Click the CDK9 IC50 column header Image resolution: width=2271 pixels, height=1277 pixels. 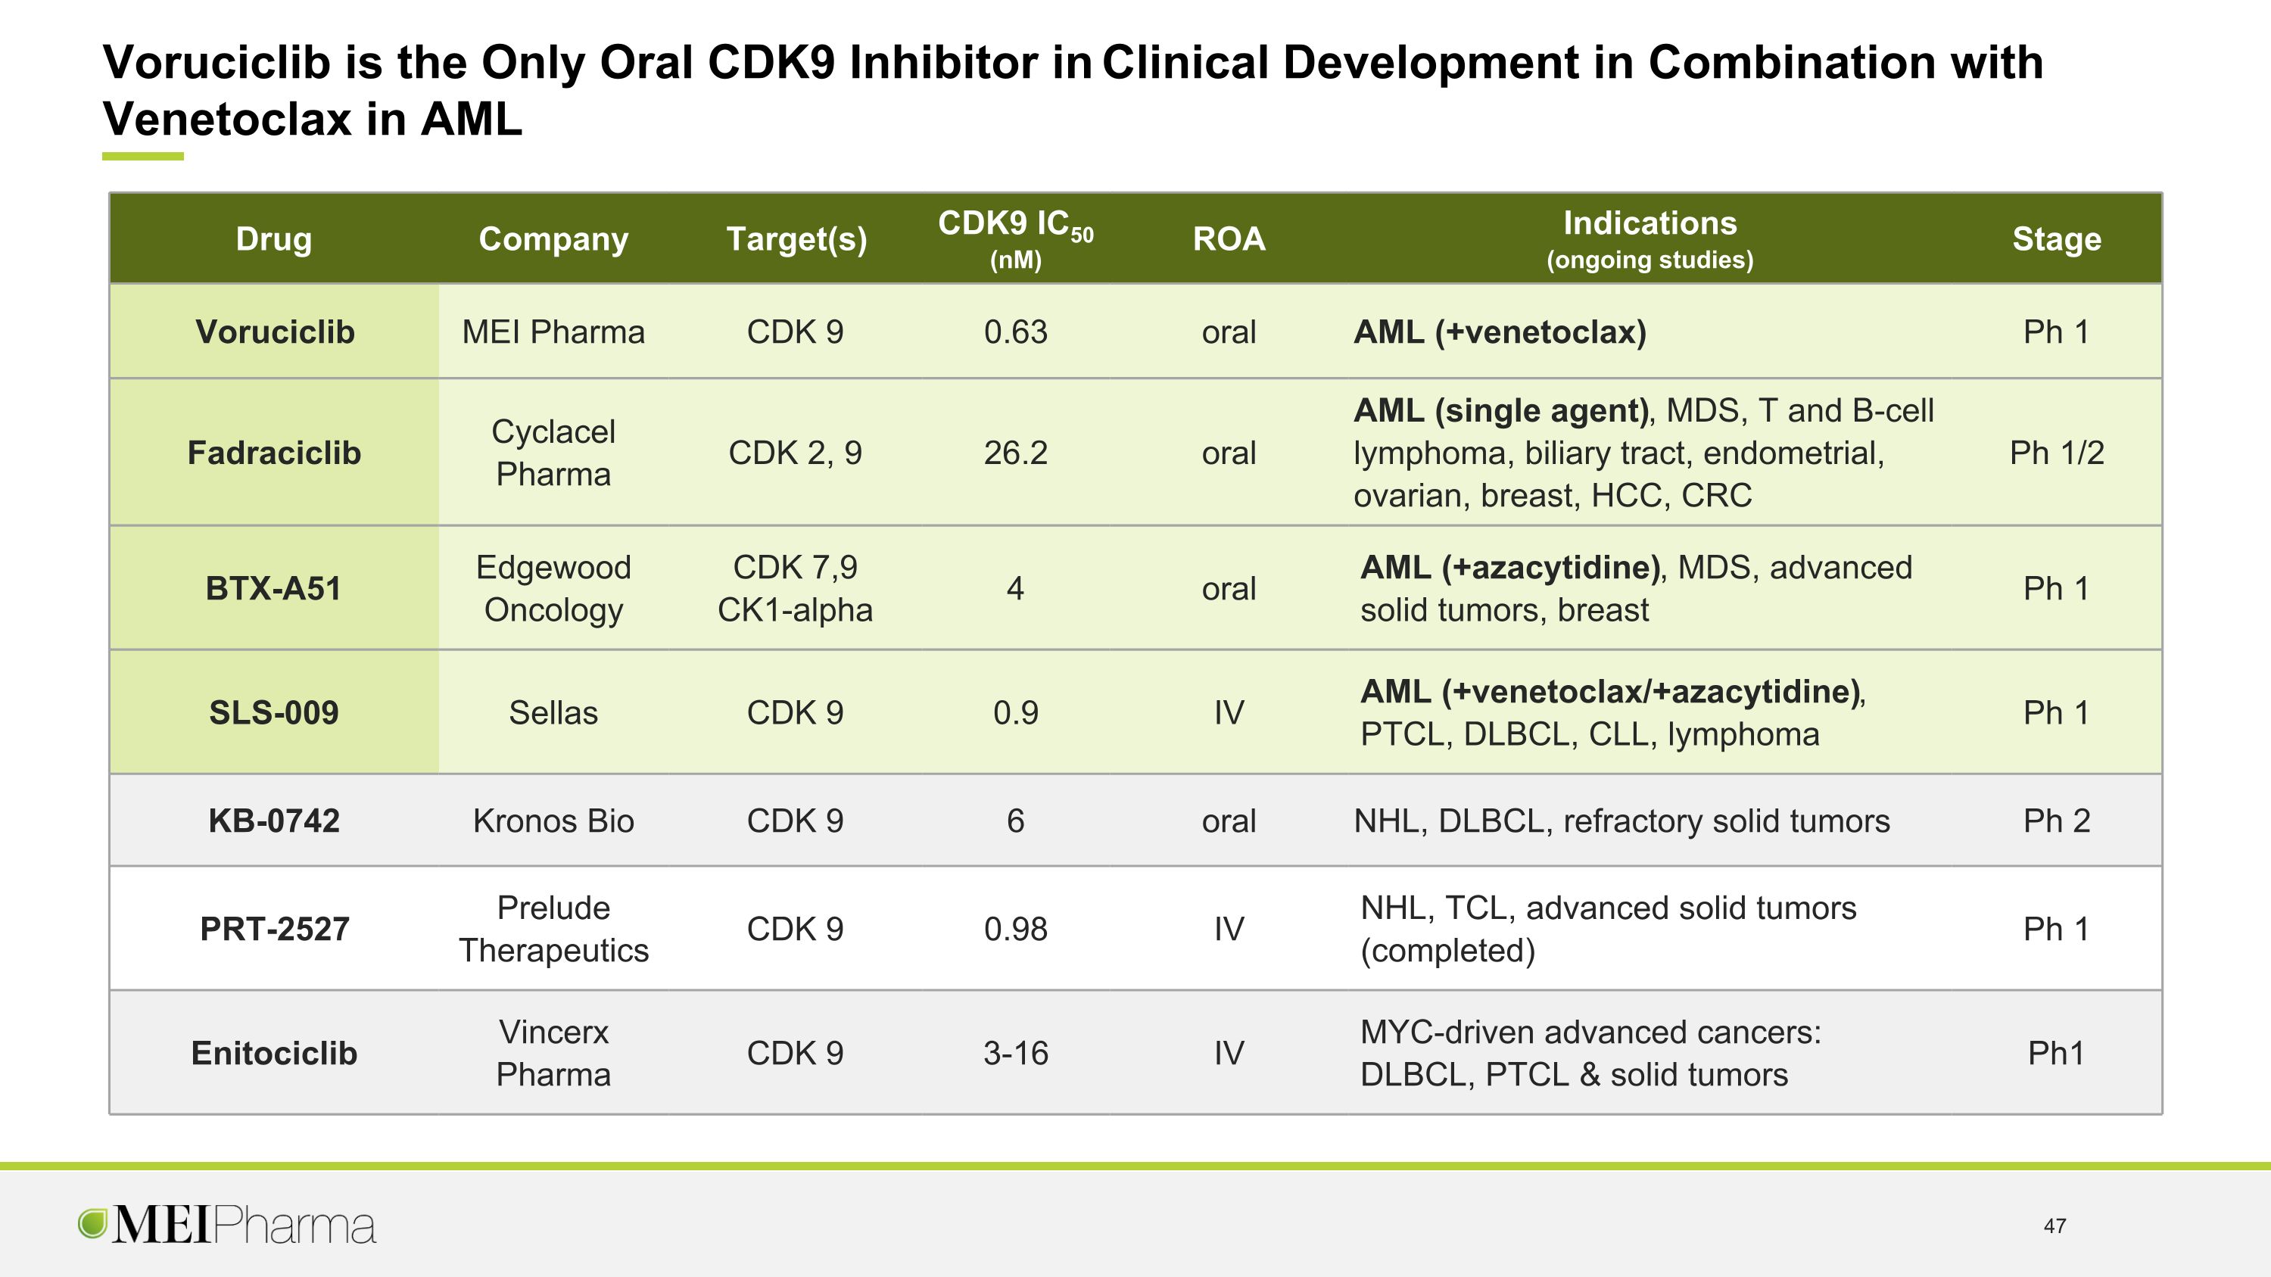pos(1016,239)
